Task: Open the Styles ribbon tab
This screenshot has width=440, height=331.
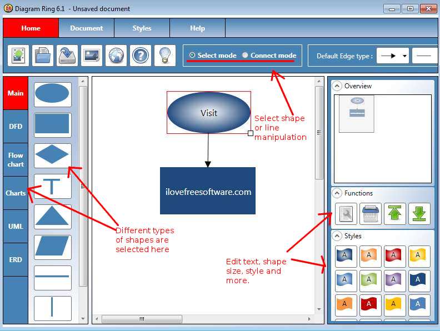Action: 142,28
